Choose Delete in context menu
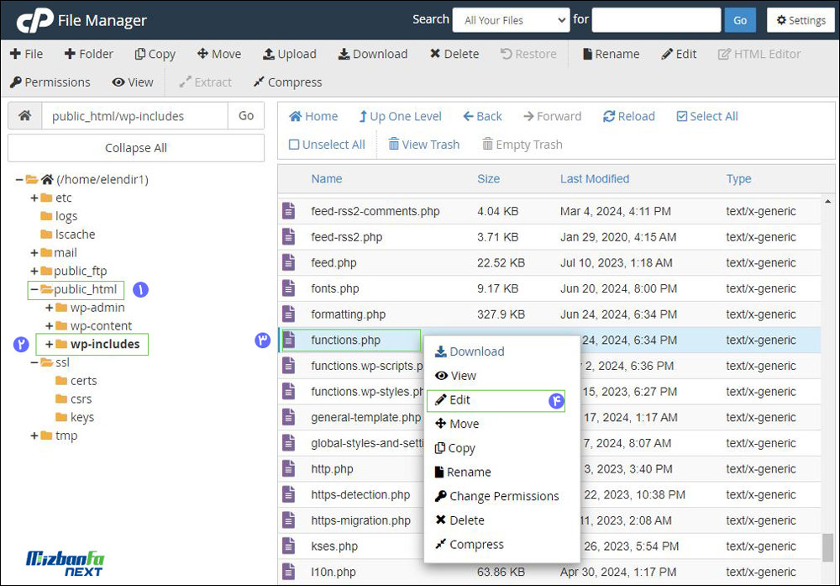 tap(459, 520)
